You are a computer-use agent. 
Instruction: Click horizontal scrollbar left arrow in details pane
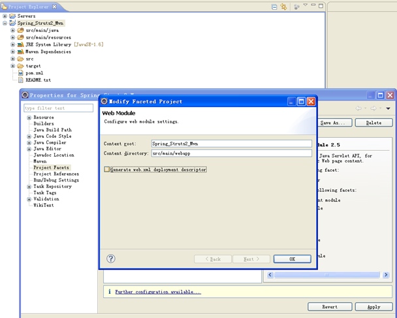(x=270, y=275)
